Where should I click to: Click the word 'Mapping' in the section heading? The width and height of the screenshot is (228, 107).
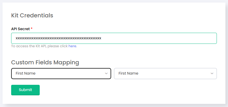[x=66, y=63]
